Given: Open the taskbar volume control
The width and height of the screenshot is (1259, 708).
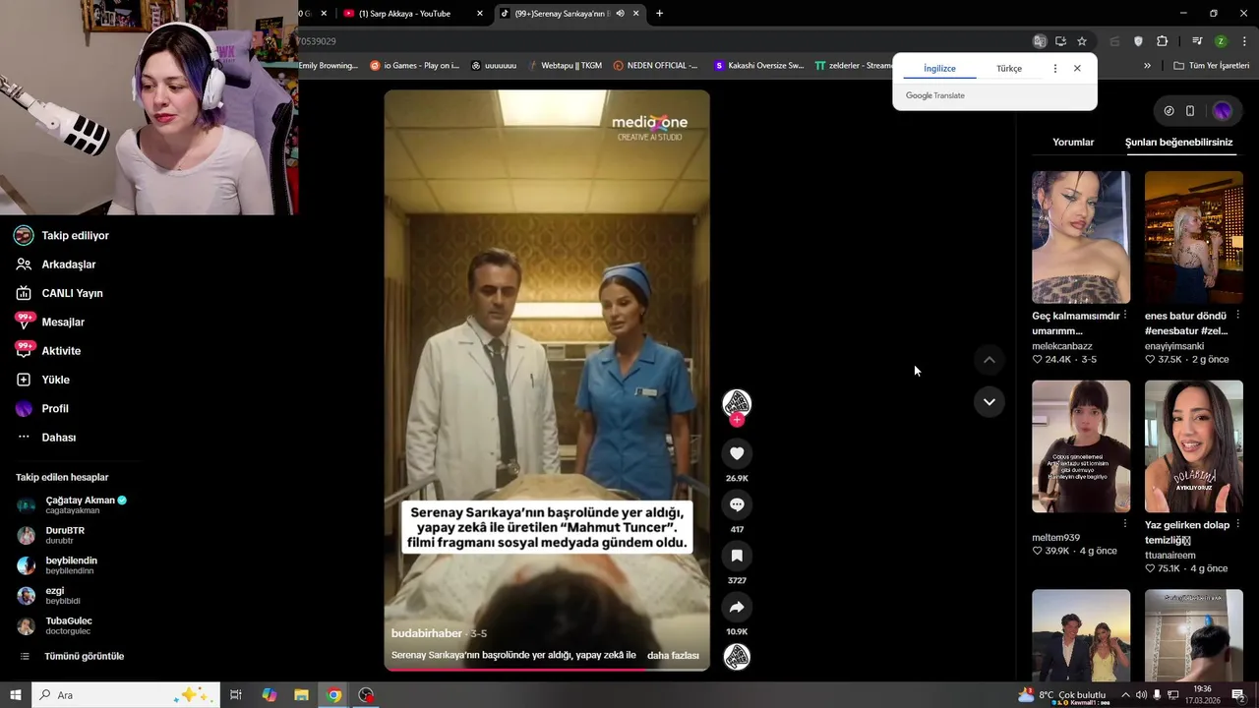Looking at the screenshot, I should coord(1141,695).
